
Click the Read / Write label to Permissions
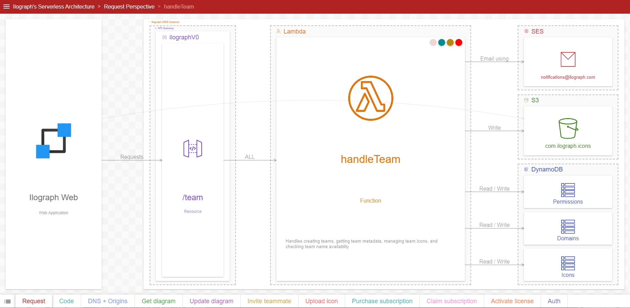494,189
